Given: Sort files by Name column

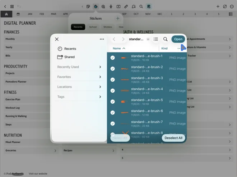Looking at the screenshot, I should click(x=119, y=48).
